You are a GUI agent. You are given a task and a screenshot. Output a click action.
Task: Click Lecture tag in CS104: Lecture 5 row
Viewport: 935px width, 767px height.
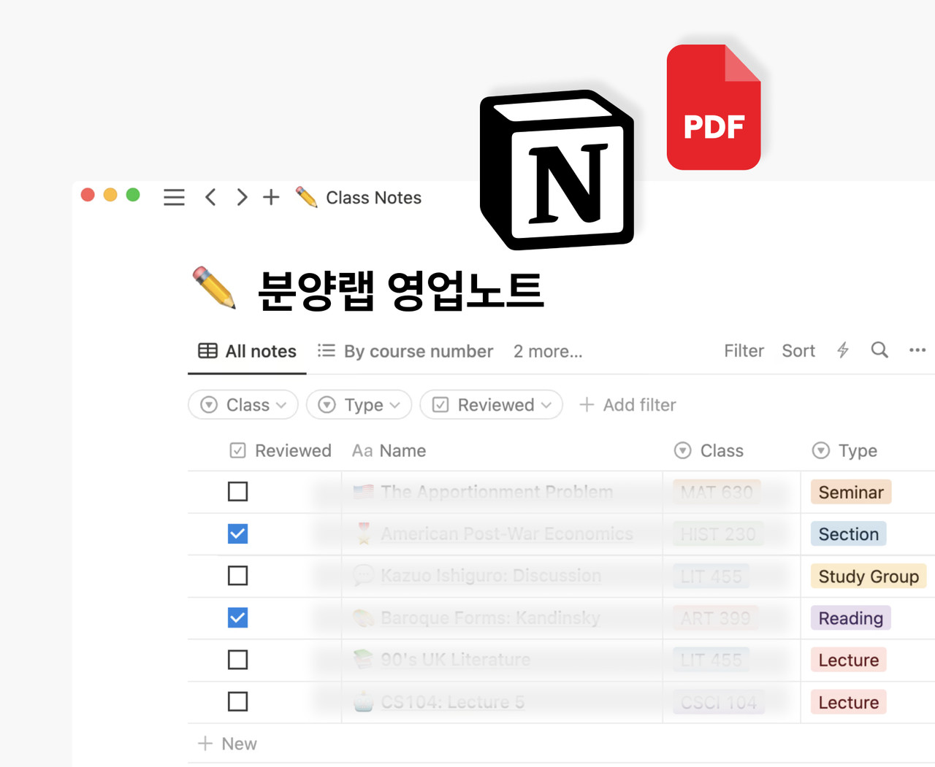coord(849,702)
